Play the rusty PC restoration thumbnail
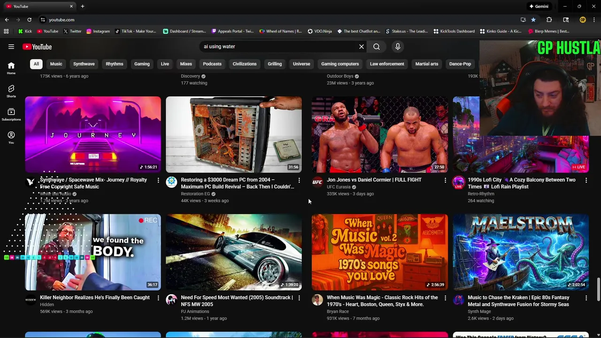The height and width of the screenshot is (338, 601). (234, 135)
